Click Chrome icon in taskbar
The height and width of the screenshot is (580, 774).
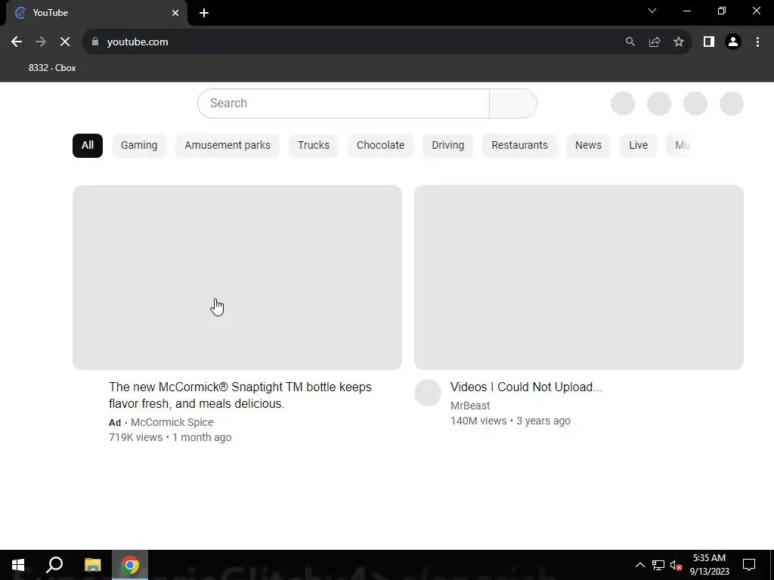130,565
